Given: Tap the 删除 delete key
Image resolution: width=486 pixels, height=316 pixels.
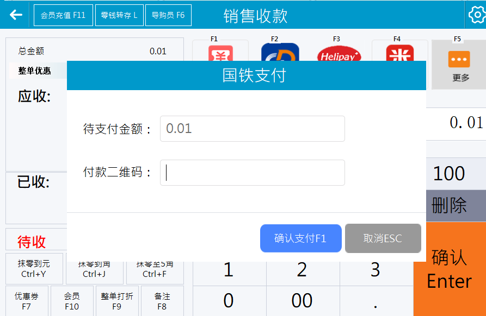Looking at the screenshot, I should pyautogui.click(x=450, y=205).
